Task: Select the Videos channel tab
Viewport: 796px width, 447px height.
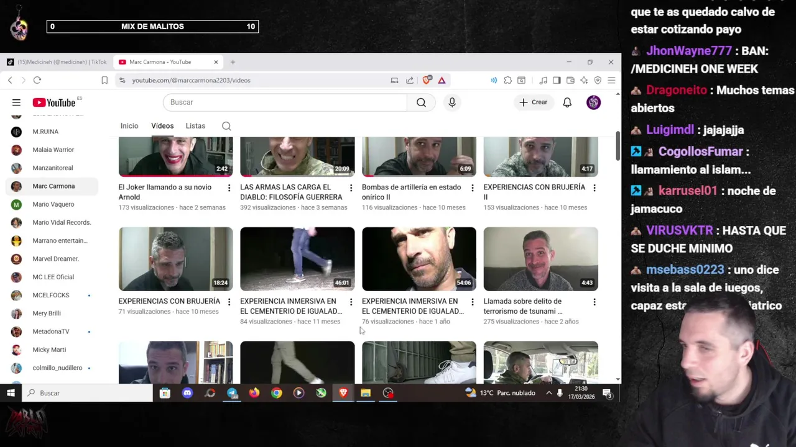Action: [162, 126]
